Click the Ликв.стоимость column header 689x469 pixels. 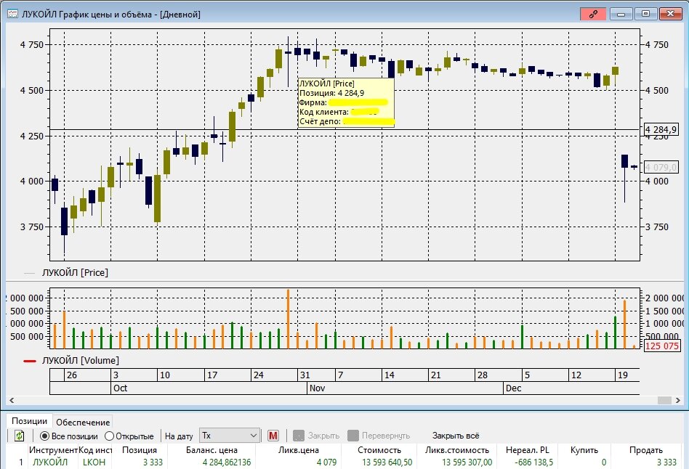(457, 450)
